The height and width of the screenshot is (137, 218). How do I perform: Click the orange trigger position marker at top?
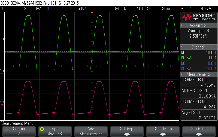point(92,13)
